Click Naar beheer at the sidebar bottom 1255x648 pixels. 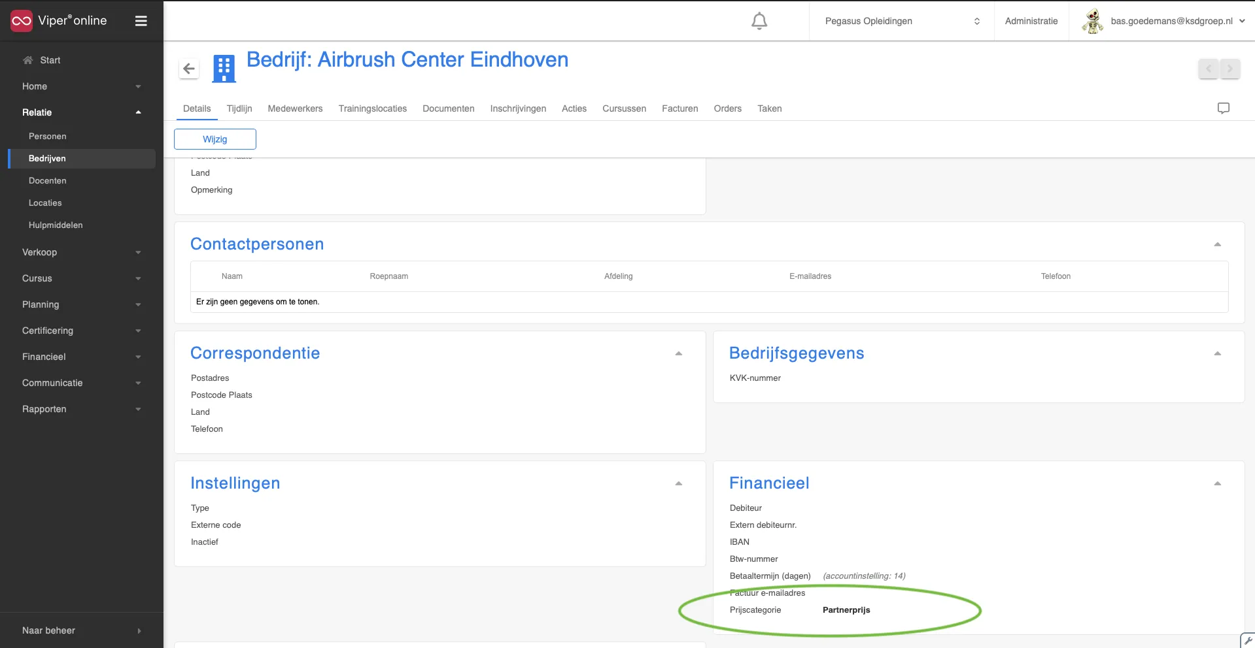pyautogui.click(x=82, y=630)
